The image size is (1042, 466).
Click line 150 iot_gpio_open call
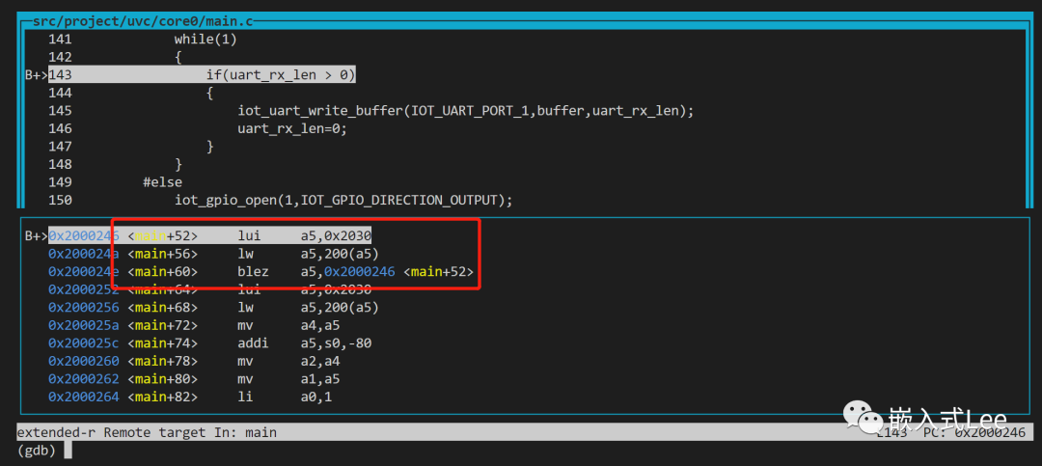pos(343,200)
